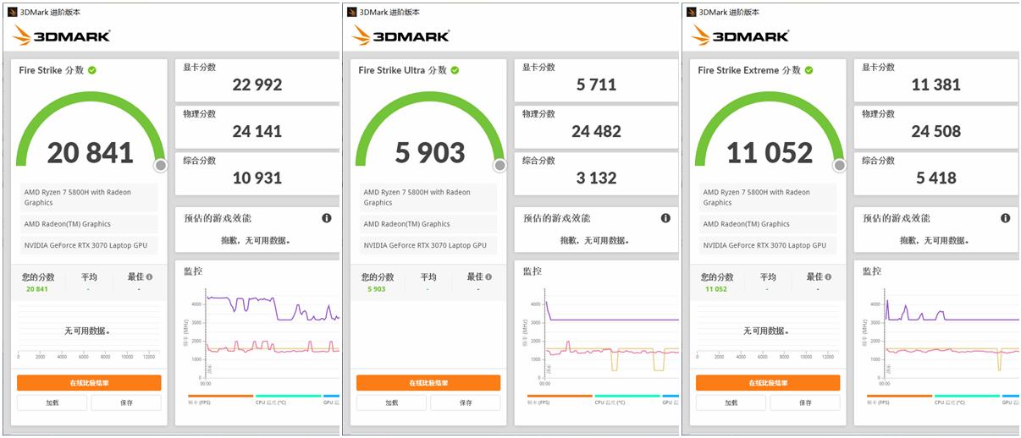Click 无可用数据 in the Fire Strike Extreme score chart
This screenshot has height=438, width=1021.
tap(765, 331)
